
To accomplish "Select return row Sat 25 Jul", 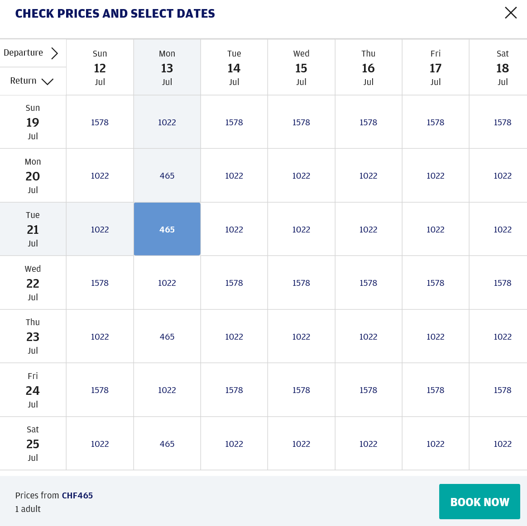I will coord(33,443).
